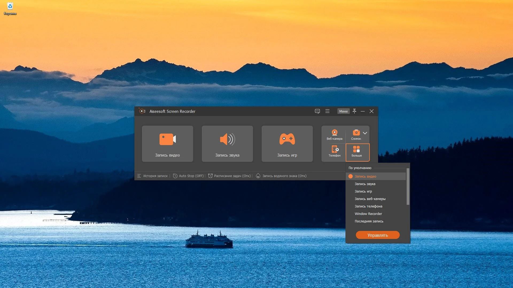Choose Window Recorder from the popup list
Screen dimensions: 513x288
click(368, 214)
